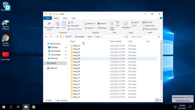Switch to the Share tab
The height and width of the screenshot is (110, 195).
(65, 18)
